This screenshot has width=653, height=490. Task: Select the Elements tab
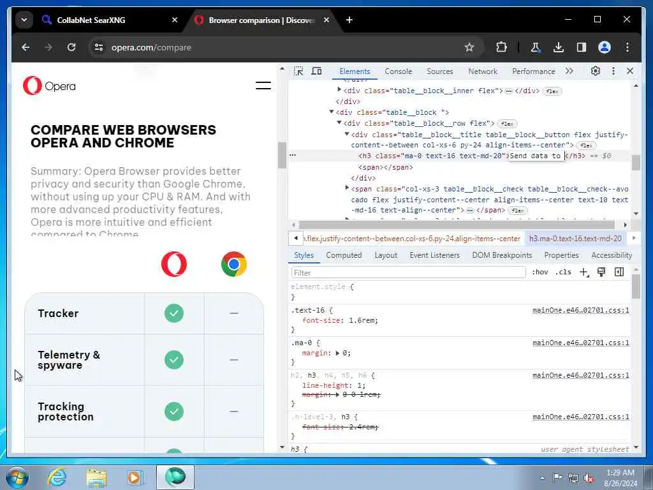point(355,71)
